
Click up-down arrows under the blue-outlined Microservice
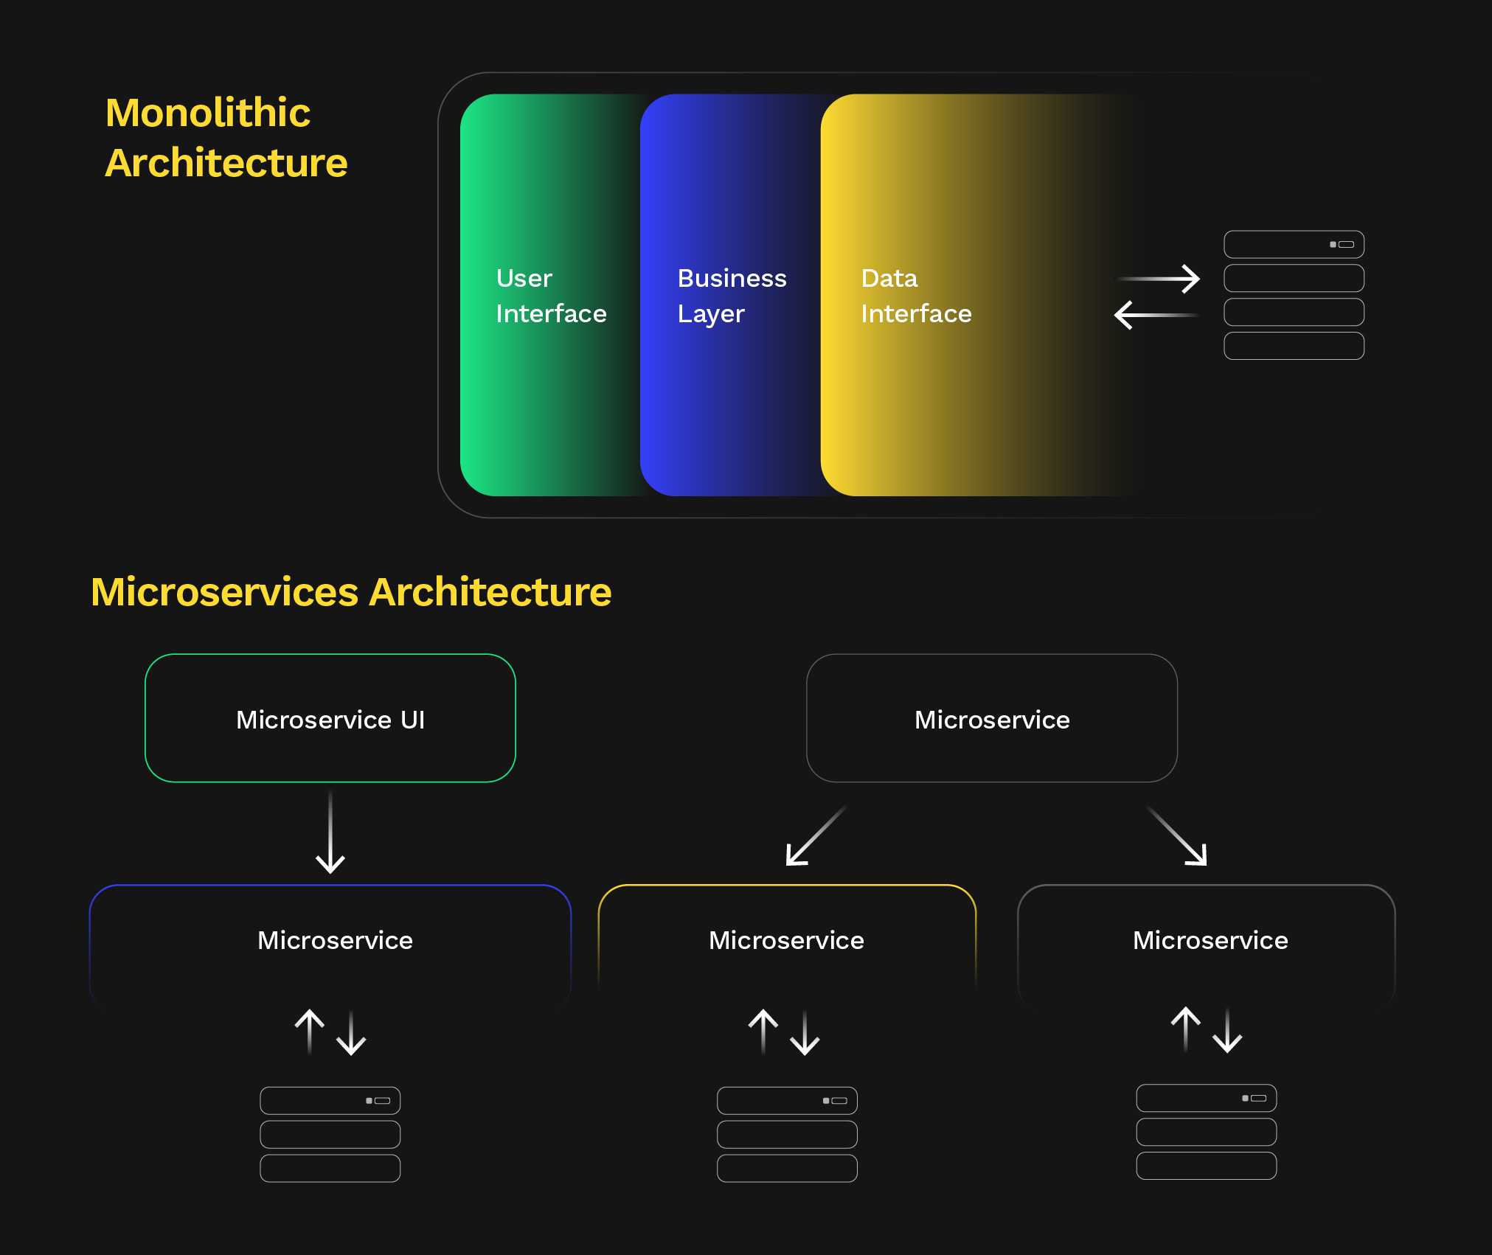[x=330, y=1032]
